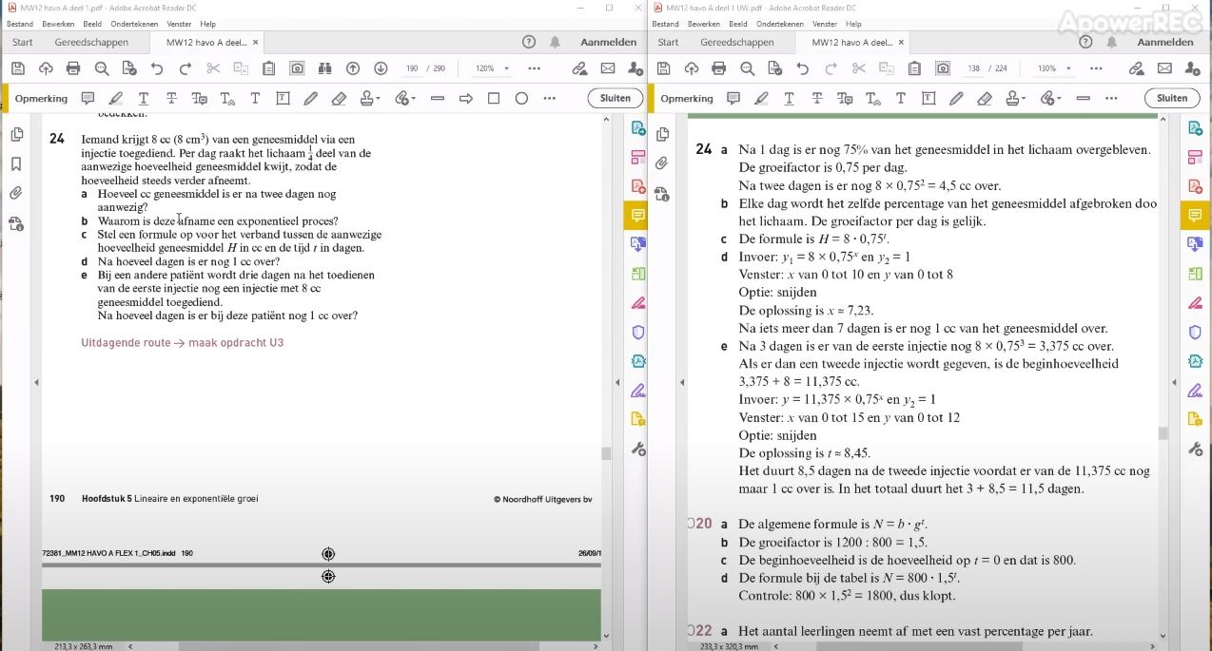Open help icon in right window
The width and height of the screenshot is (1212, 651).
[1085, 42]
